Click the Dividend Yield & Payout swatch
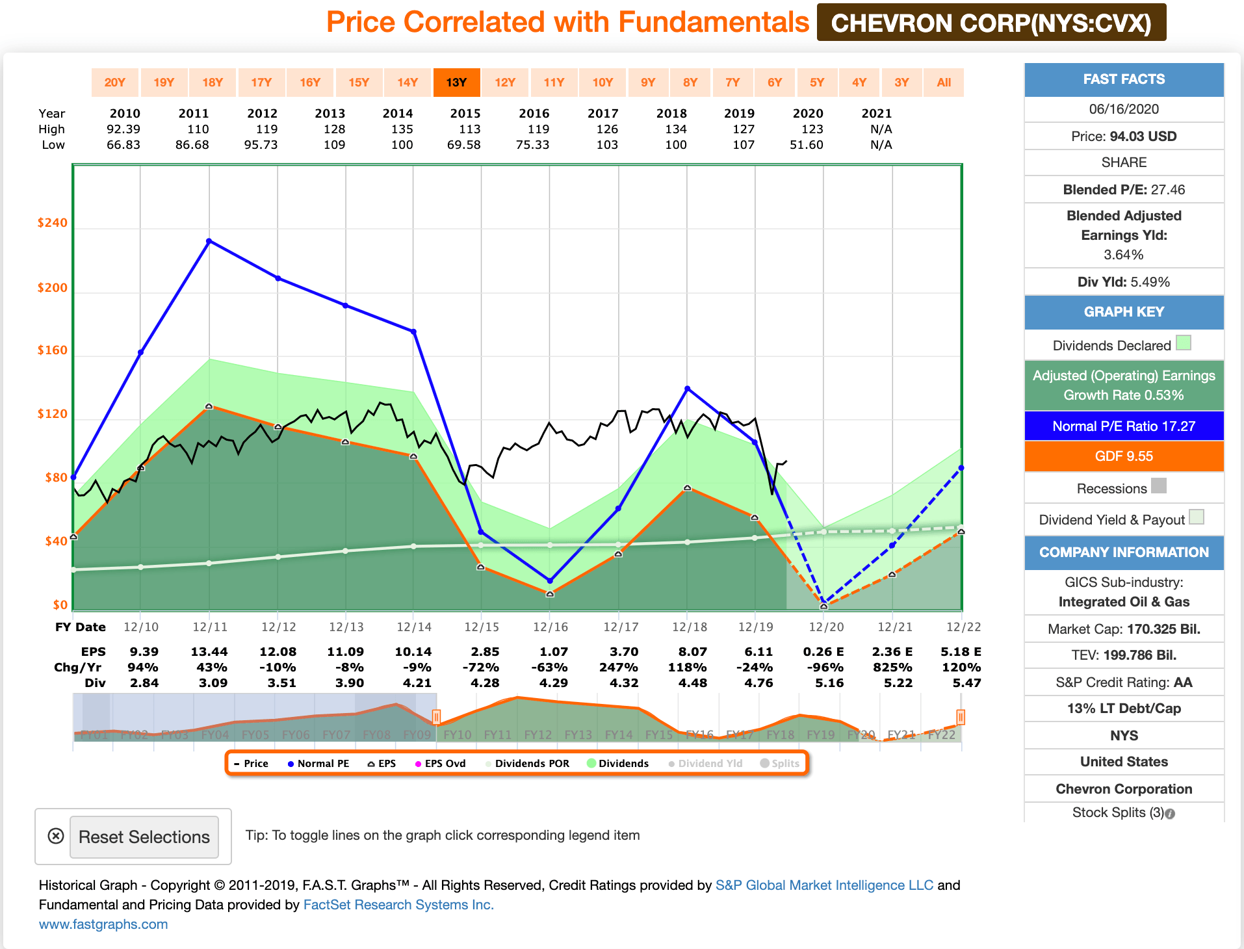 (x=1197, y=517)
